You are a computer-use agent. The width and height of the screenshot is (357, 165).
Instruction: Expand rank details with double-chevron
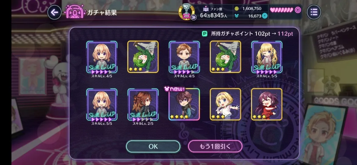tap(193, 17)
